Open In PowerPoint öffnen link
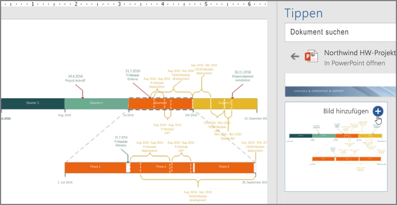397x205 pixels. pyautogui.click(x=355, y=63)
